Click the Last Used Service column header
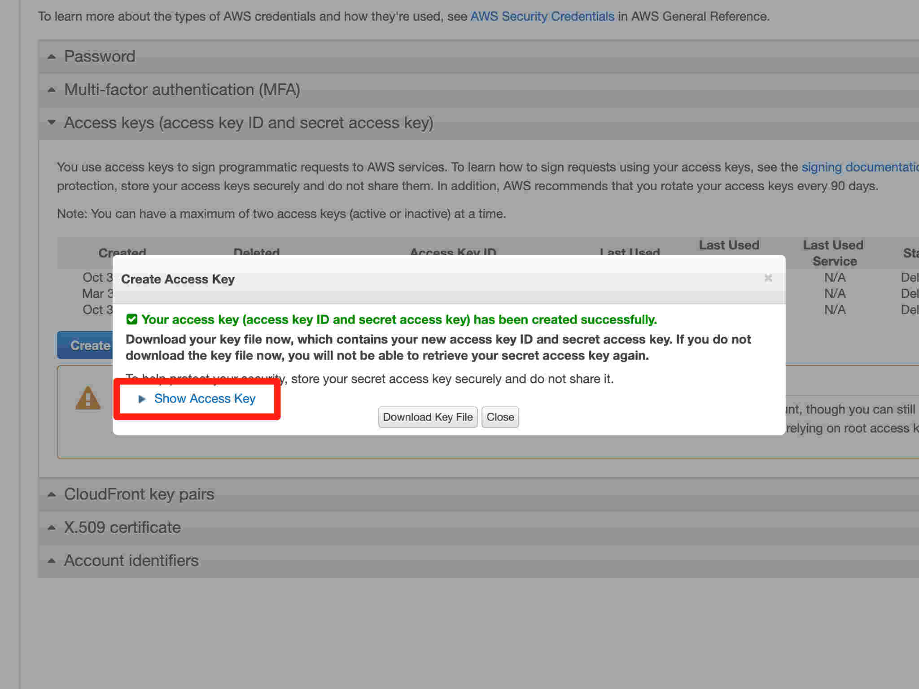Screen dimensions: 919x689 point(833,253)
